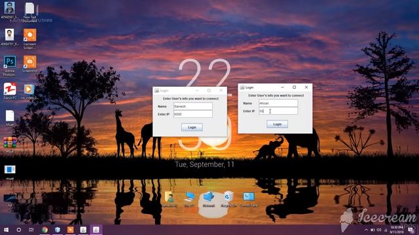Select the Adobe Photoshop desktop shortcut

[x=10, y=65]
